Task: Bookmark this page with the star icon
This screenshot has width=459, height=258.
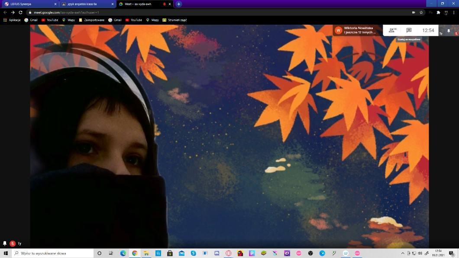Action: click(x=421, y=13)
